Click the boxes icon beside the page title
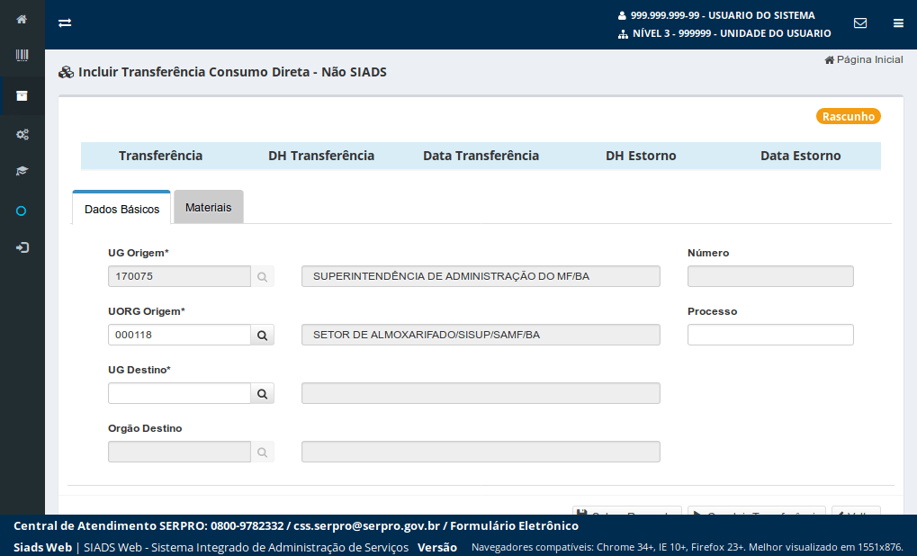917x556 pixels. pyautogui.click(x=66, y=73)
